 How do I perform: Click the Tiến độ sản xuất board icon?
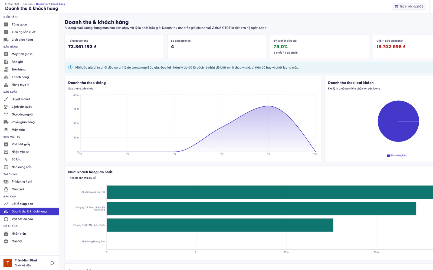click(x=6, y=32)
